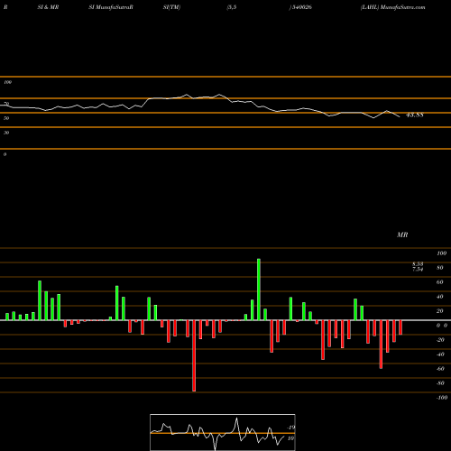The image size is (451, 451).
Task: Click the '60' label on MR axis
Action: (x=440, y=282)
